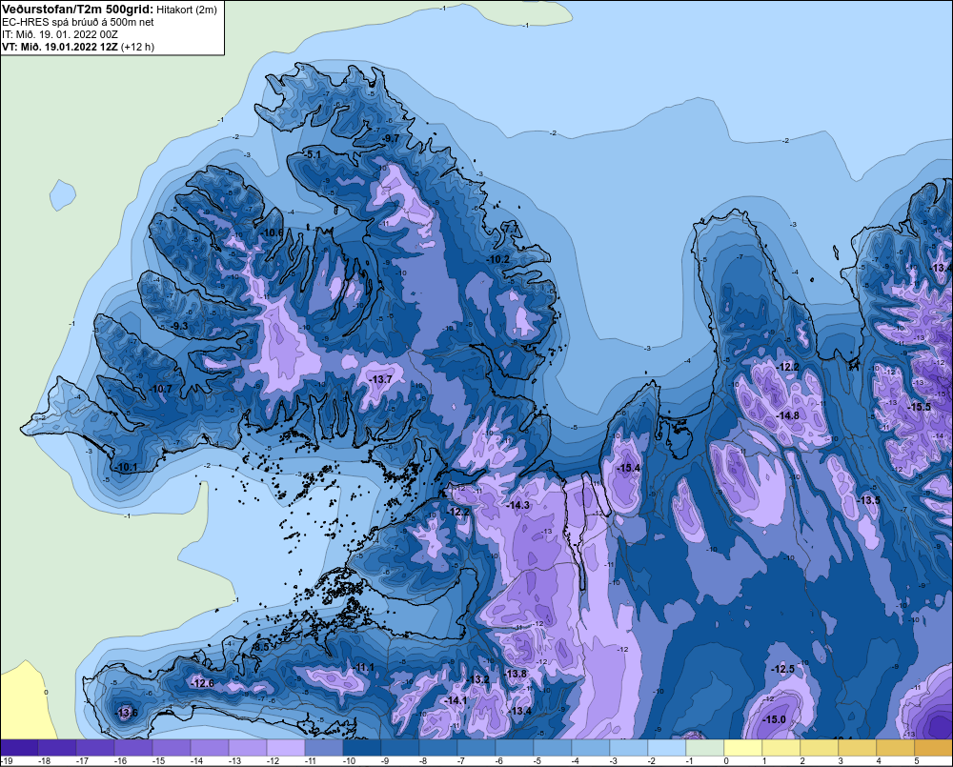Screen dimensions: 953x767
Task: Click the legend swatch between -13 and -12
Action: tap(248, 748)
